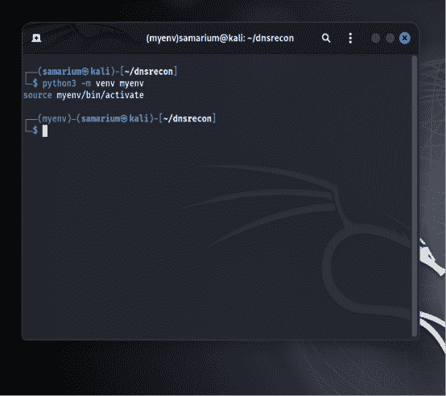This screenshot has width=446, height=396.
Task: Click the first "(samarium㉿kali)-[~/dnsrecon]" prompt
Action: [x=108, y=72]
